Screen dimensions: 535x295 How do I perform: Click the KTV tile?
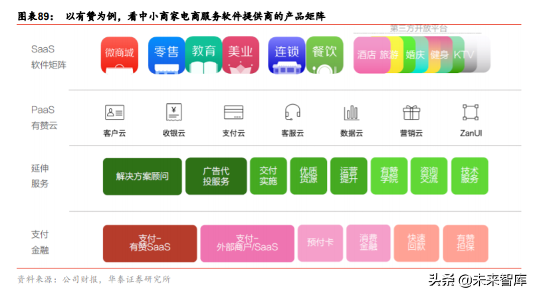[x=464, y=55]
